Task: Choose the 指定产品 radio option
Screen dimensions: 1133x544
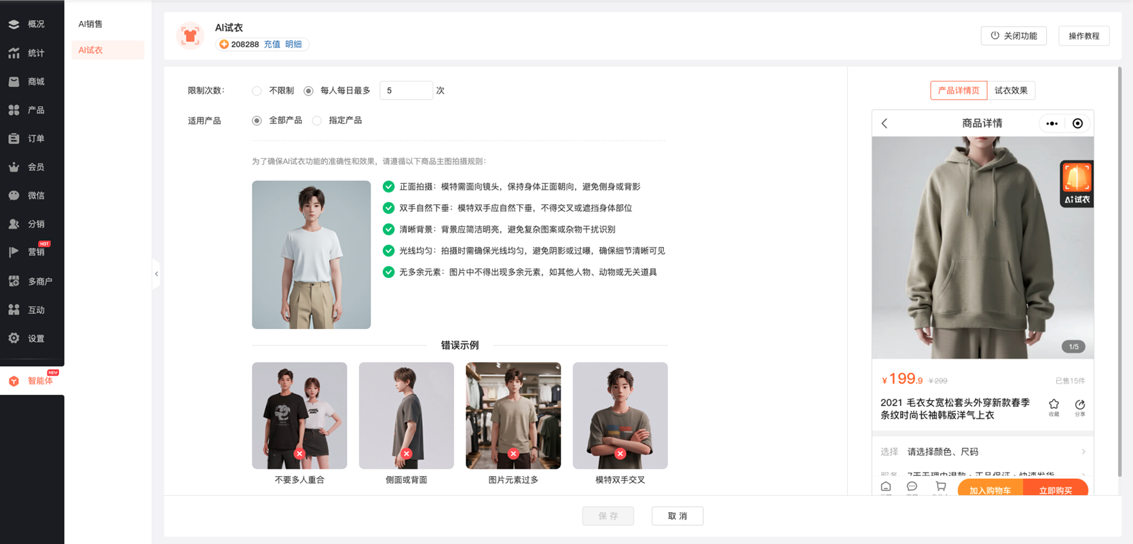Action: [x=317, y=121]
